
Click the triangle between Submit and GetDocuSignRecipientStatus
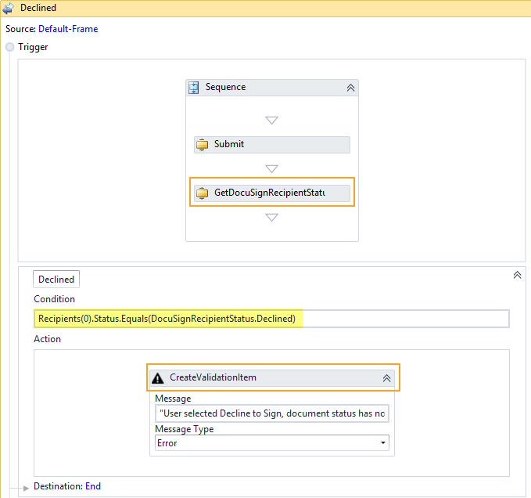(271, 168)
